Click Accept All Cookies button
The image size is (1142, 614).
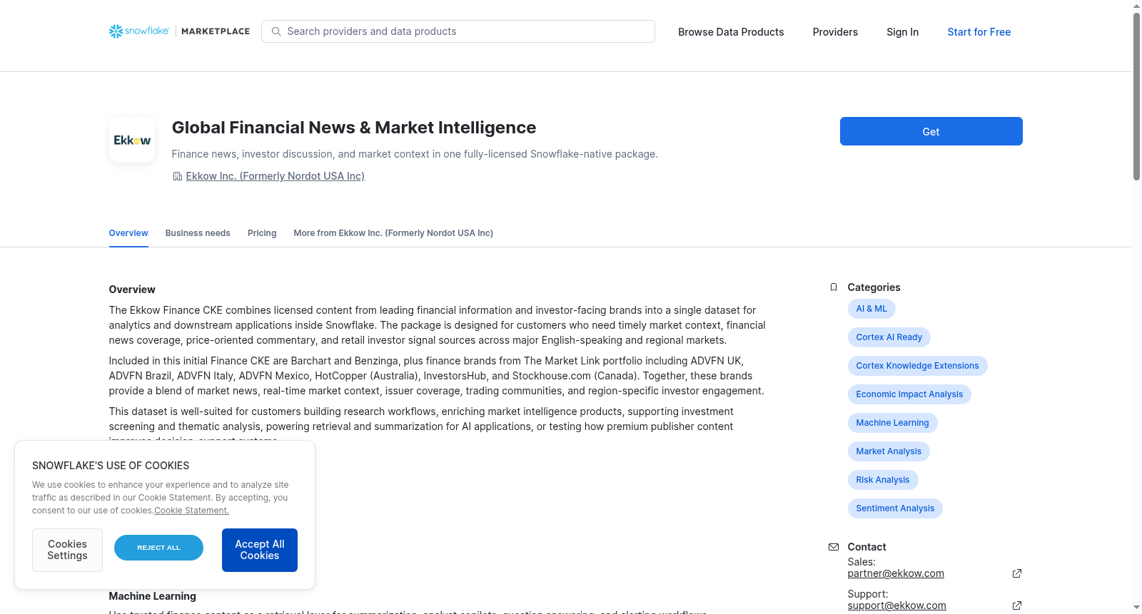click(260, 550)
